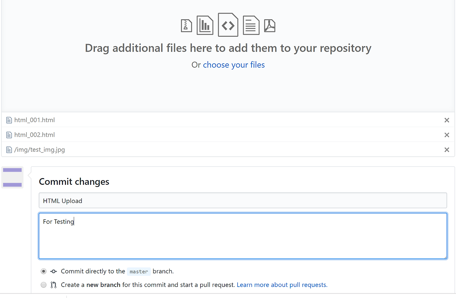Image resolution: width=456 pixels, height=298 pixels.
Task: Remove /img/test_img.jpg from the upload list
Action: tap(447, 150)
